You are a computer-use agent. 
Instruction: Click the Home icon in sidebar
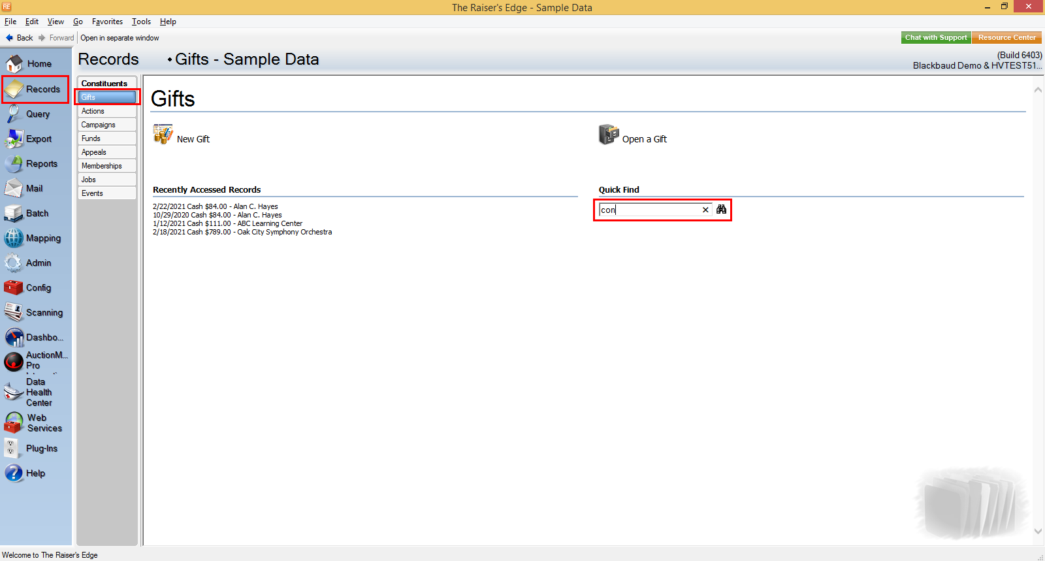point(14,63)
